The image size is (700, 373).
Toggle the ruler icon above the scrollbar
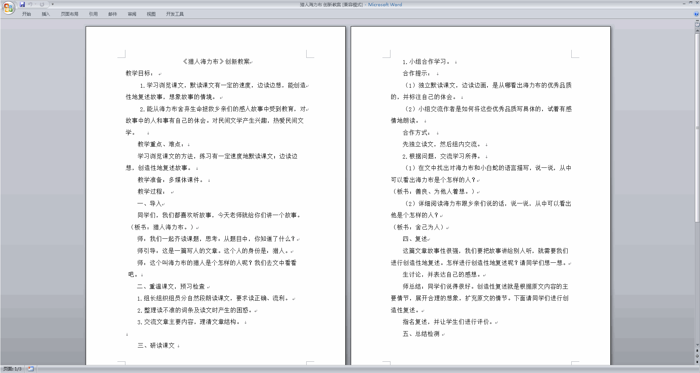click(697, 25)
